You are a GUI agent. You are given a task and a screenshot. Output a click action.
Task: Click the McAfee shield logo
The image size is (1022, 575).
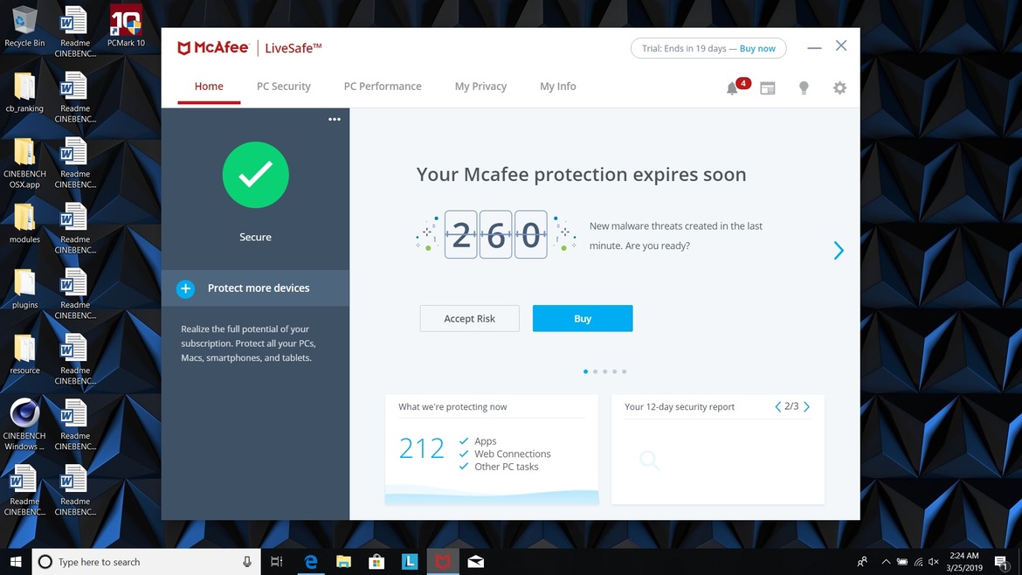coord(183,47)
